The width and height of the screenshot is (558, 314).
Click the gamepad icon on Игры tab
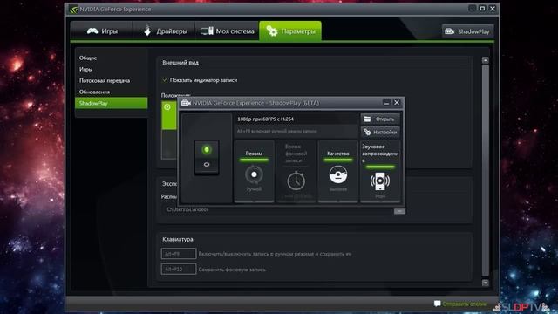coord(92,31)
